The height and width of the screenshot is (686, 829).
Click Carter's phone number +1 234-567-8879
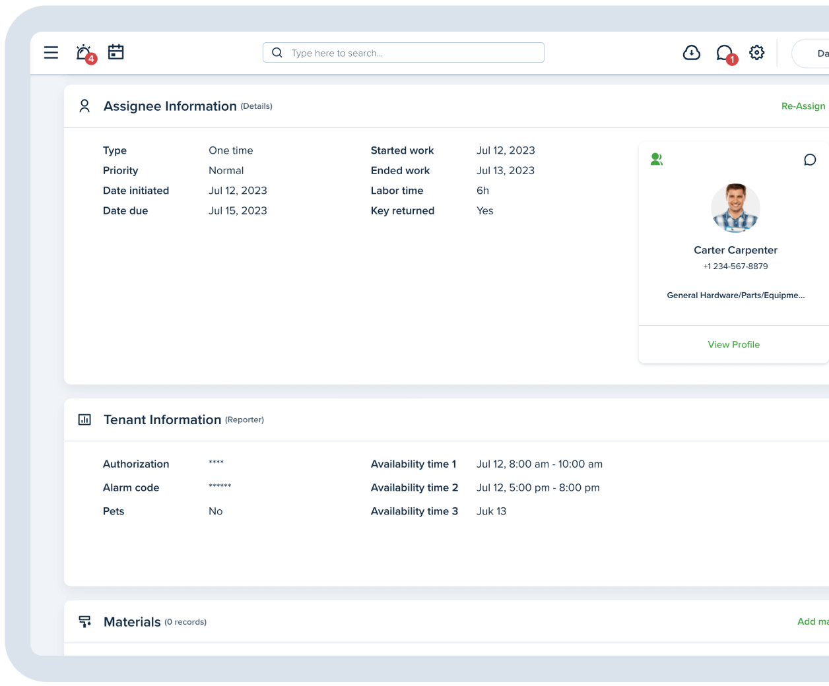pyautogui.click(x=735, y=266)
